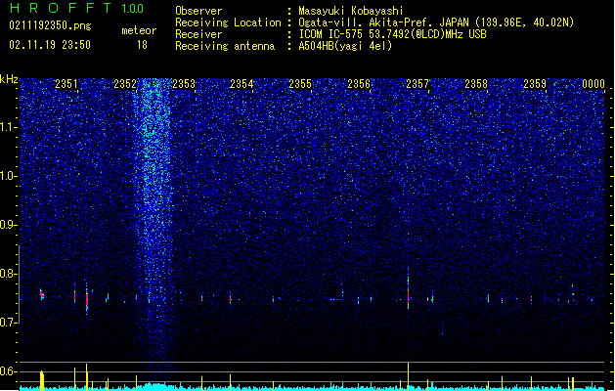
Task: Click the tallest yellow amplitude spike at 2357
Action: coord(409,376)
